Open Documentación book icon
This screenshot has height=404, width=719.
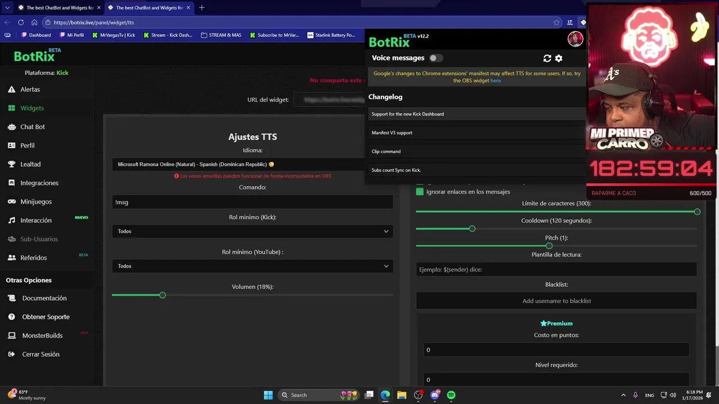point(11,298)
